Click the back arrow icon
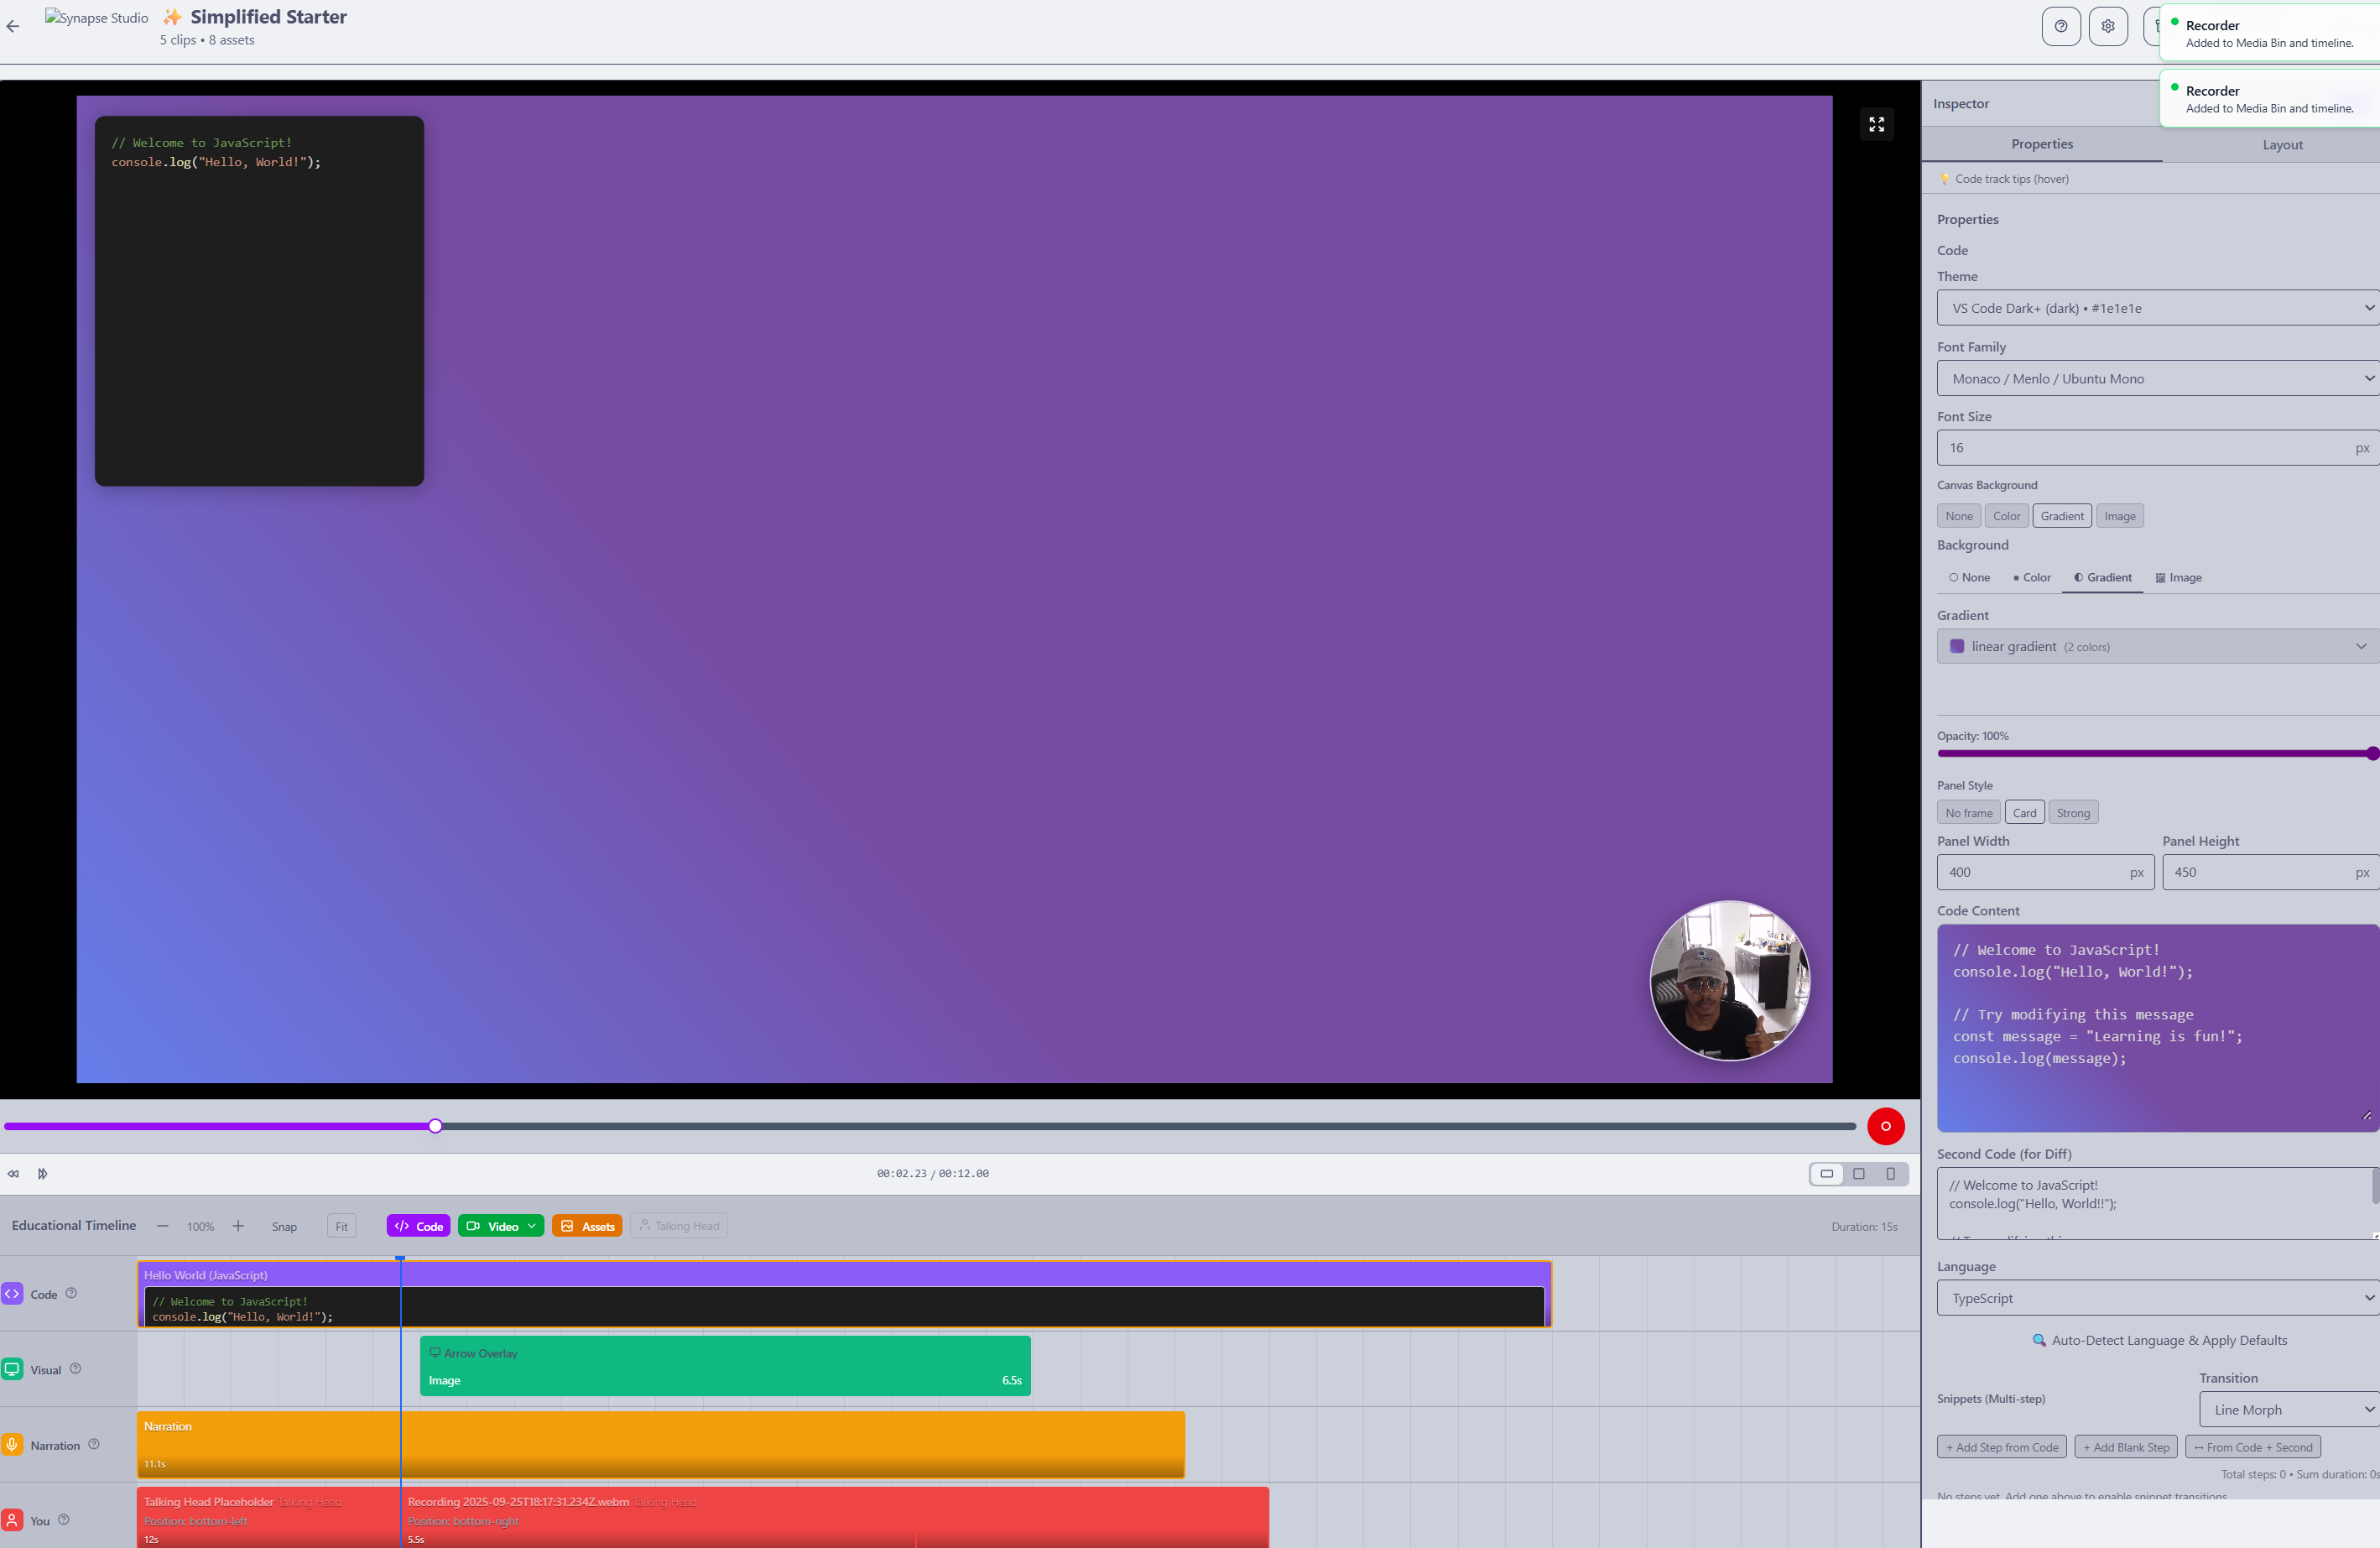The width and height of the screenshot is (2380, 1548). pyautogui.click(x=13, y=27)
